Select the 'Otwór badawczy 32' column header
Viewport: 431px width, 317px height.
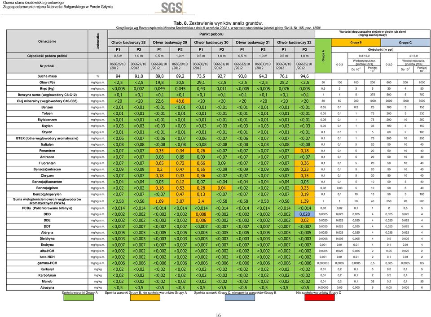(294, 43)
